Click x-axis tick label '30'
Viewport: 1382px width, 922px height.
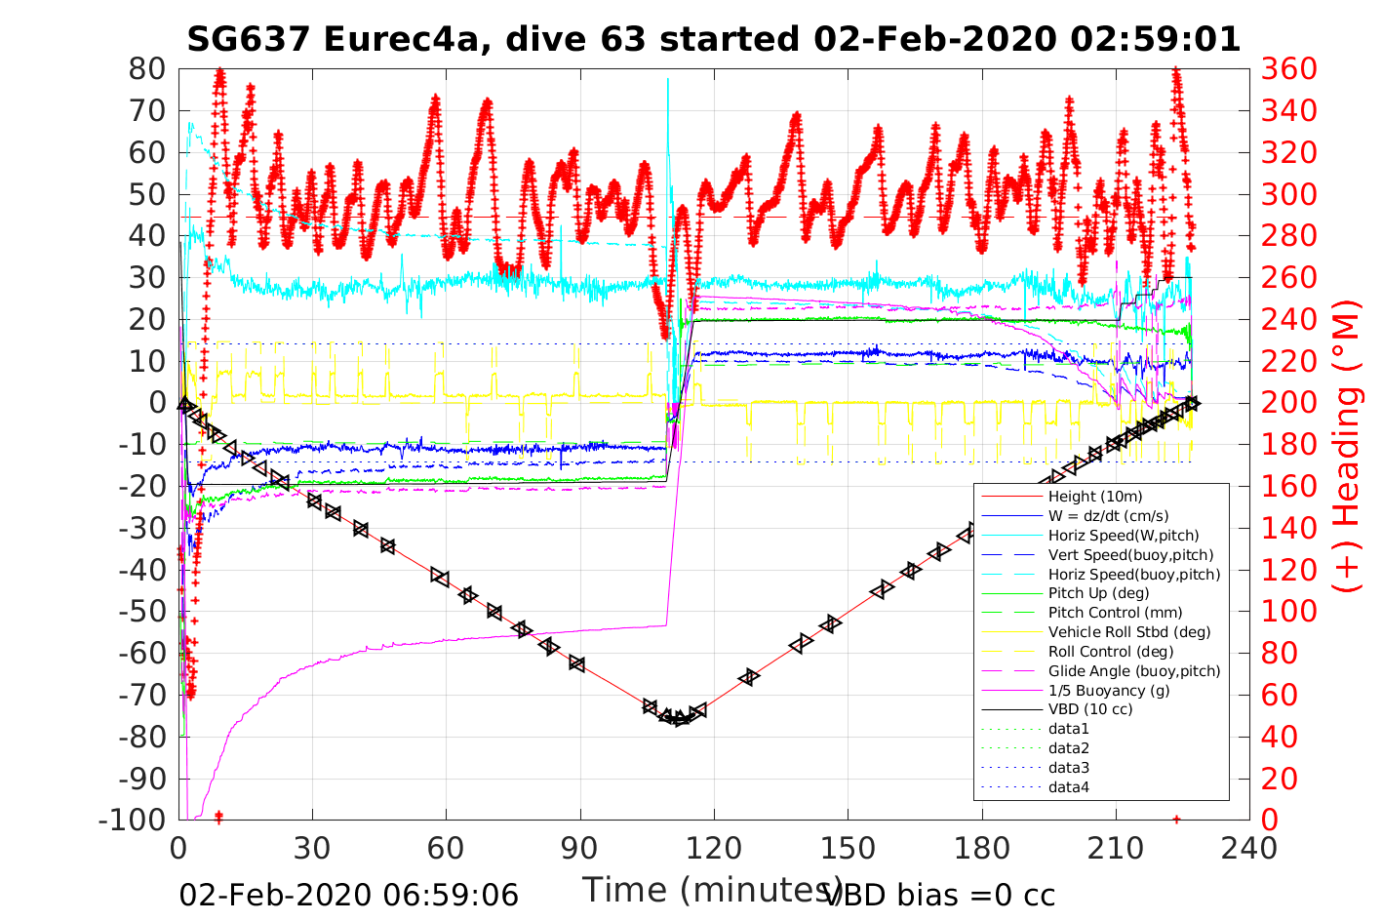click(x=313, y=848)
